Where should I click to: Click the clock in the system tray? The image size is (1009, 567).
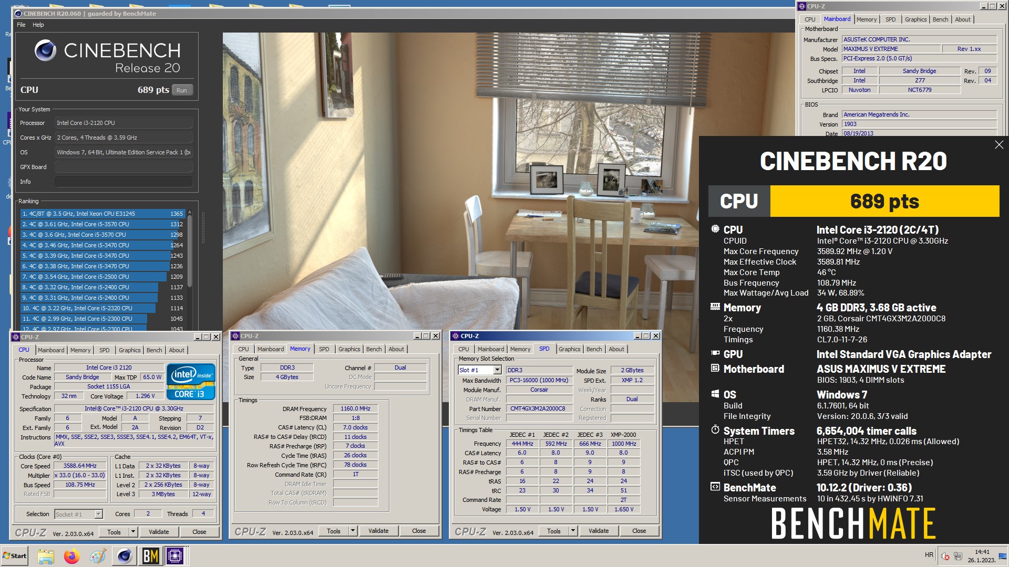(982, 556)
